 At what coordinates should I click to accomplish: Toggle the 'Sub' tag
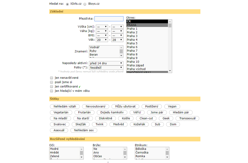pyautogui.click(x=158, y=124)
